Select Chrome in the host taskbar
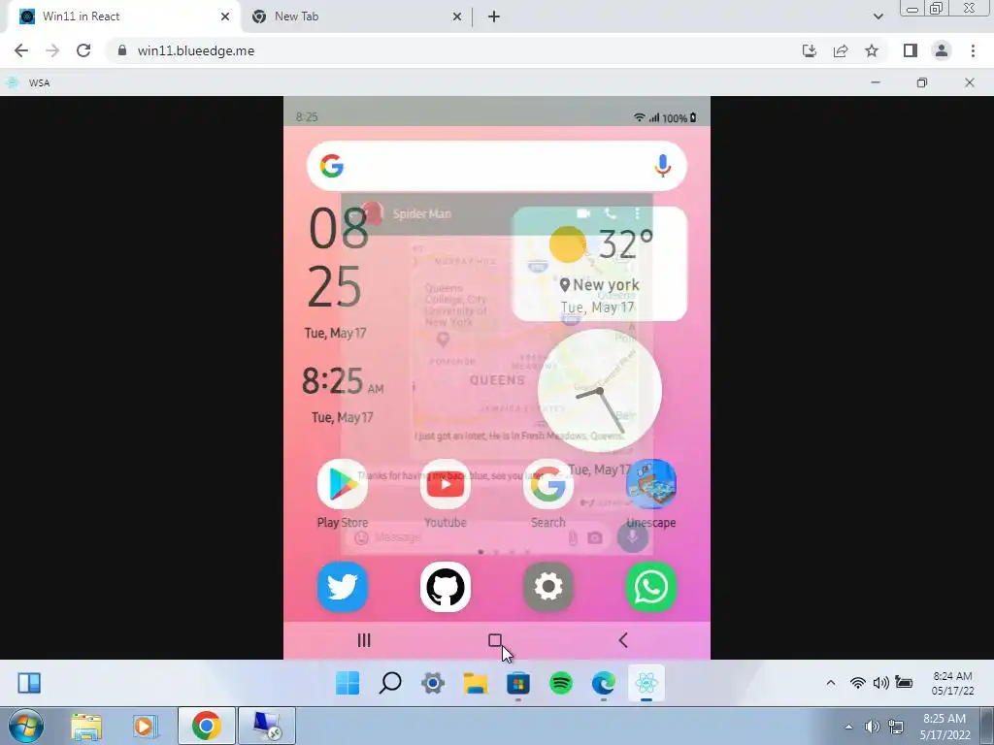The width and height of the screenshot is (994, 745). pos(206,726)
